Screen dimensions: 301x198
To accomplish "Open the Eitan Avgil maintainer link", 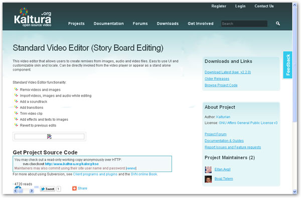I will [222, 169].
